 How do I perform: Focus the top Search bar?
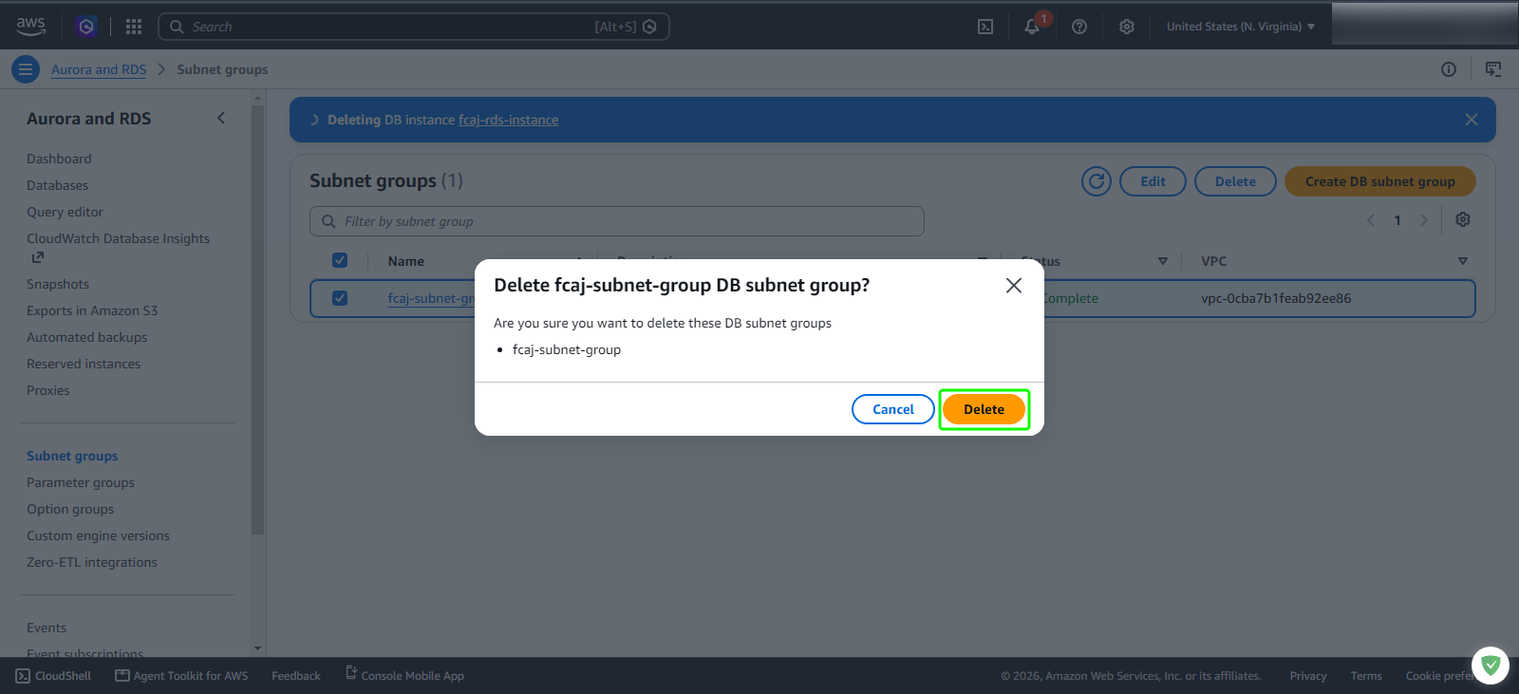coord(414,27)
